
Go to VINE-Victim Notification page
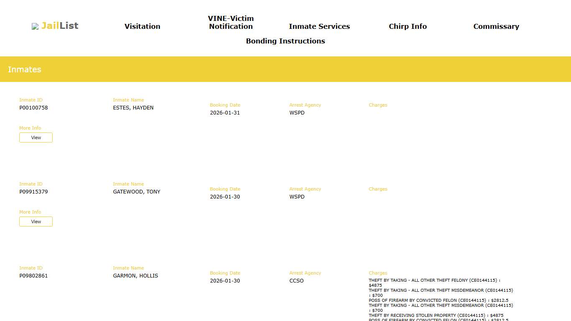[231, 23]
